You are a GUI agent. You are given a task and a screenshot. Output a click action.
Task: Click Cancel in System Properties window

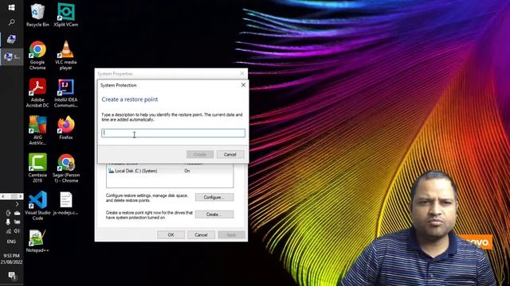tap(201, 235)
